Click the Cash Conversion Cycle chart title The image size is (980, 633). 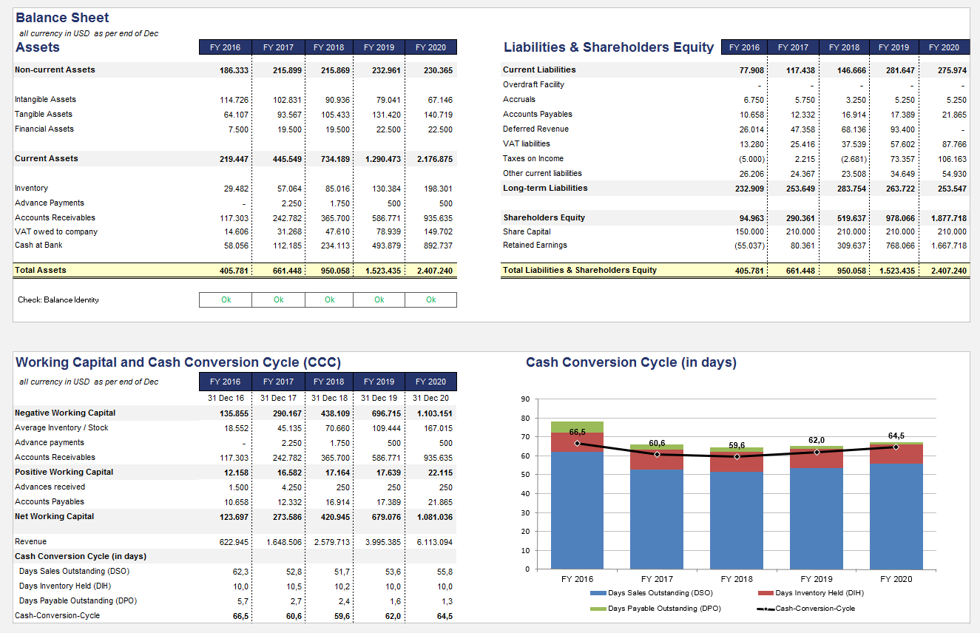click(x=633, y=362)
